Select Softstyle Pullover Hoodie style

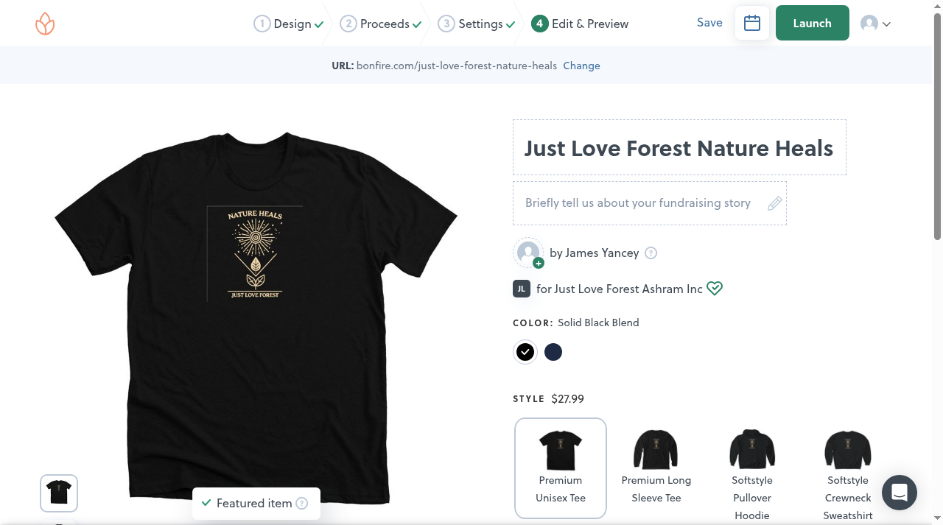pyautogui.click(x=752, y=473)
